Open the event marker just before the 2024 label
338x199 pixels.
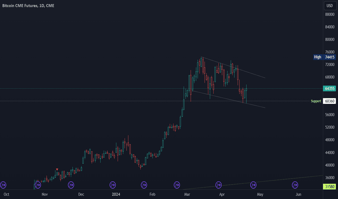pos(112,185)
